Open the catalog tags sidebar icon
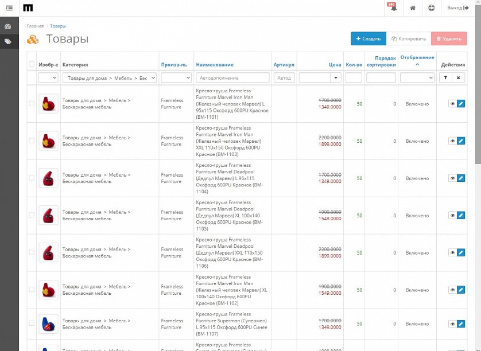The height and width of the screenshot is (351, 481). point(8,41)
